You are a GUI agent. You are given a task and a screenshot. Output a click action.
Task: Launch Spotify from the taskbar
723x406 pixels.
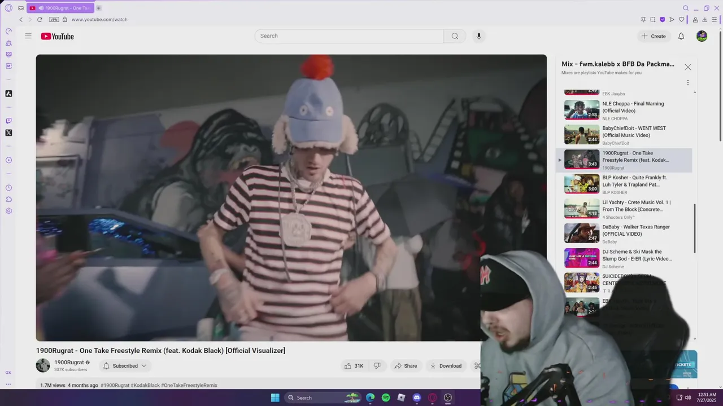(x=386, y=398)
